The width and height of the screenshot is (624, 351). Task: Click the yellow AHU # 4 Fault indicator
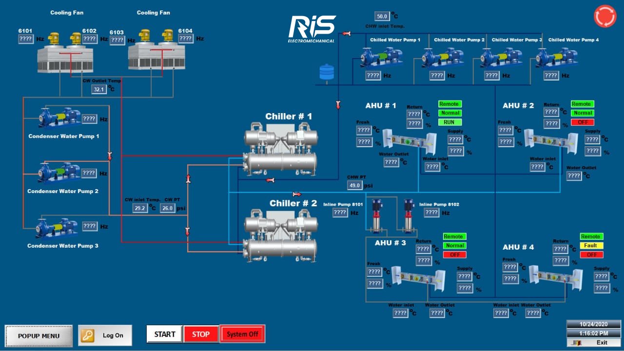click(x=591, y=246)
